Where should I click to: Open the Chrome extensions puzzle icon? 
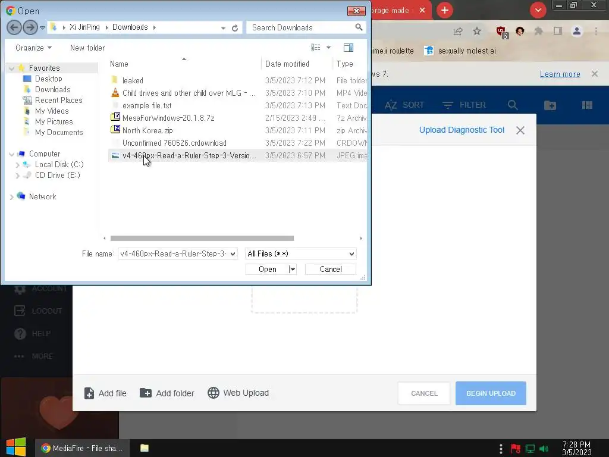point(539,31)
